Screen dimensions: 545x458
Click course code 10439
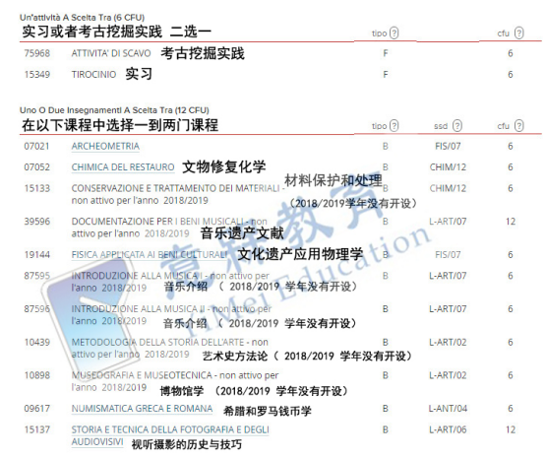[36, 342]
